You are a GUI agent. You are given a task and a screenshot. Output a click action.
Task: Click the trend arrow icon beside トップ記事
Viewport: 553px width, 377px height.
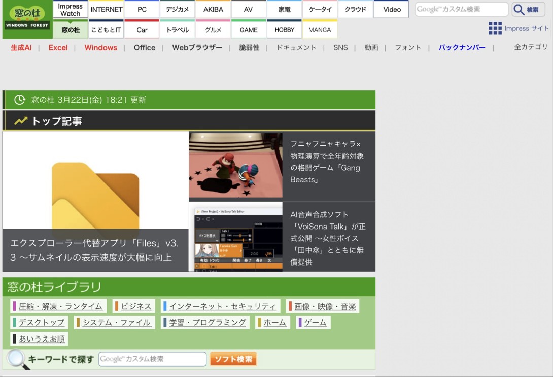(21, 121)
